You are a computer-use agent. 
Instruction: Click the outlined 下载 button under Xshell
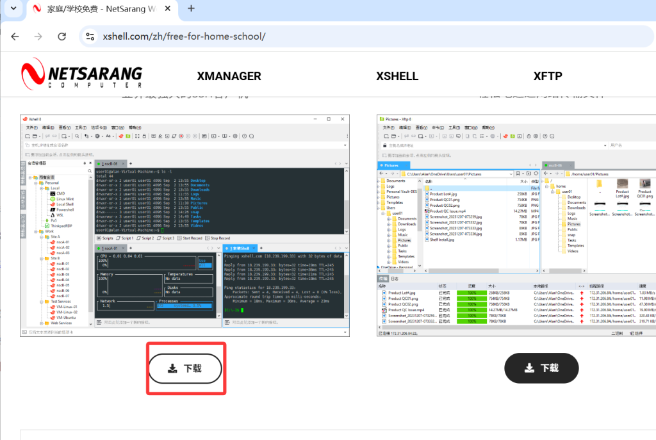click(185, 368)
